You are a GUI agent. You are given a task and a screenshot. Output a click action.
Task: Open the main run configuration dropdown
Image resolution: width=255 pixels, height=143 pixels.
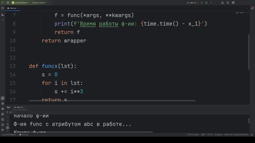(192, 3)
